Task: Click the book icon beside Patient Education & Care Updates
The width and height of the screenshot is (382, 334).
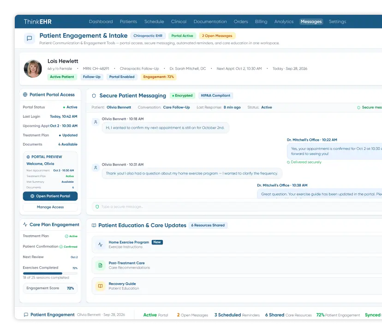Action: [94, 225]
